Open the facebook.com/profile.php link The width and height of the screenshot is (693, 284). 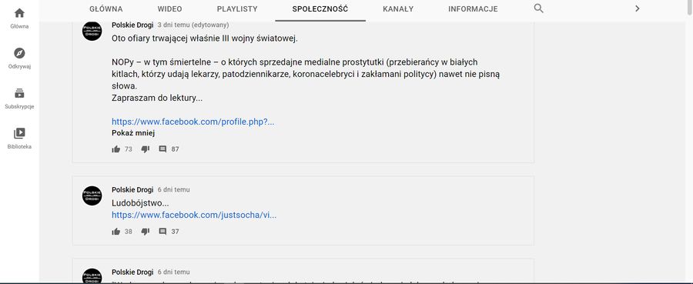[192, 122]
